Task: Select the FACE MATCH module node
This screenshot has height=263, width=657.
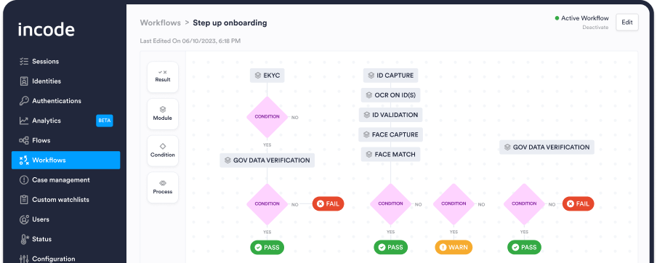Action: click(390, 155)
